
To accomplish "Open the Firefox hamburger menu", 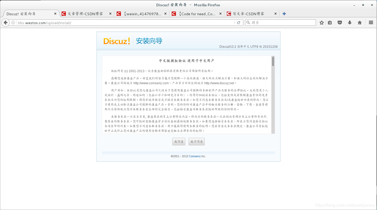I will 371,23.
